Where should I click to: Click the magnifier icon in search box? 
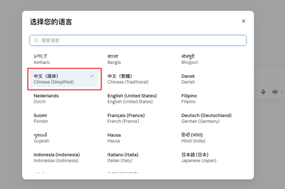pos(36,40)
